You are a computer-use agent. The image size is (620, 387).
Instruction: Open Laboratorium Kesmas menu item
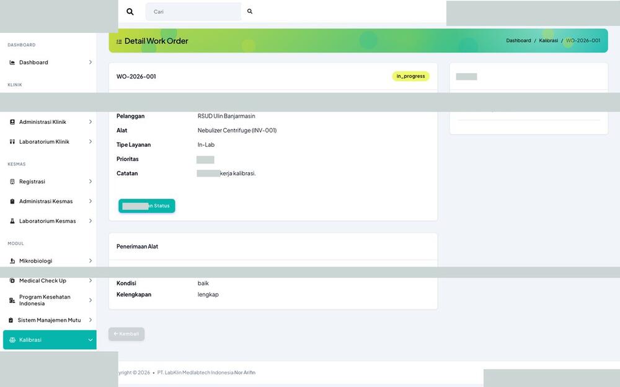(x=50, y=221)
